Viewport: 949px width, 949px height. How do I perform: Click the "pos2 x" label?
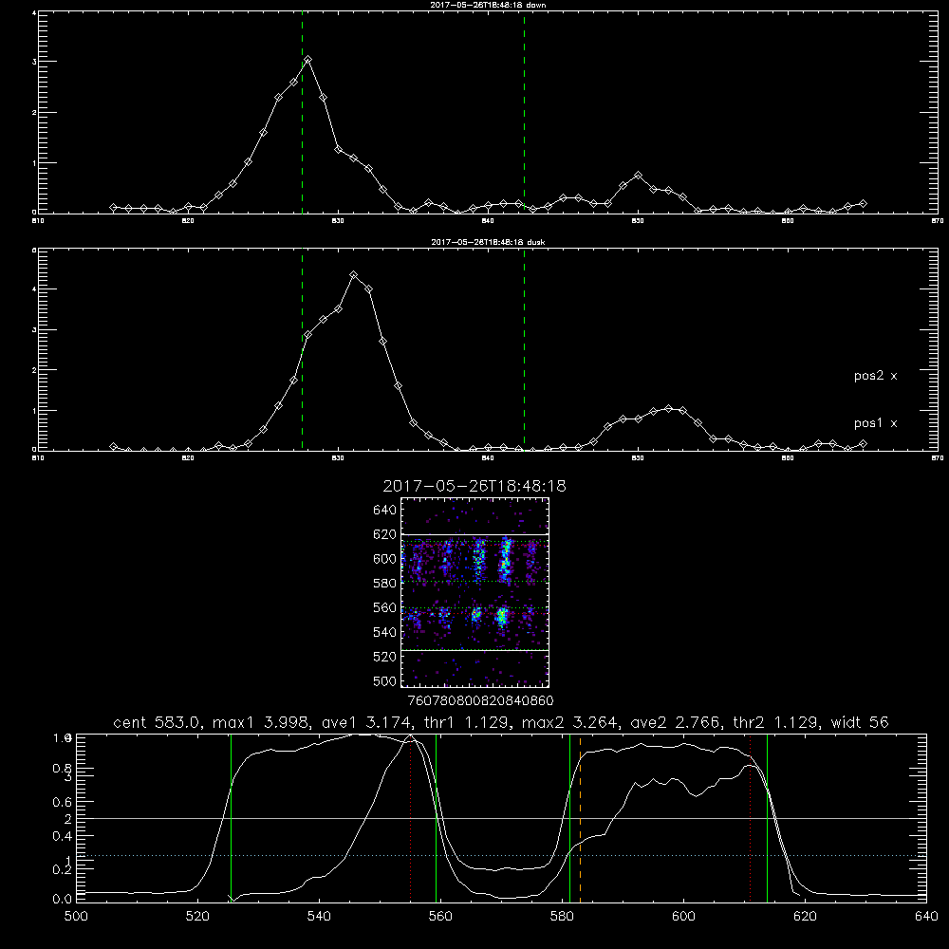coord(875,376)
